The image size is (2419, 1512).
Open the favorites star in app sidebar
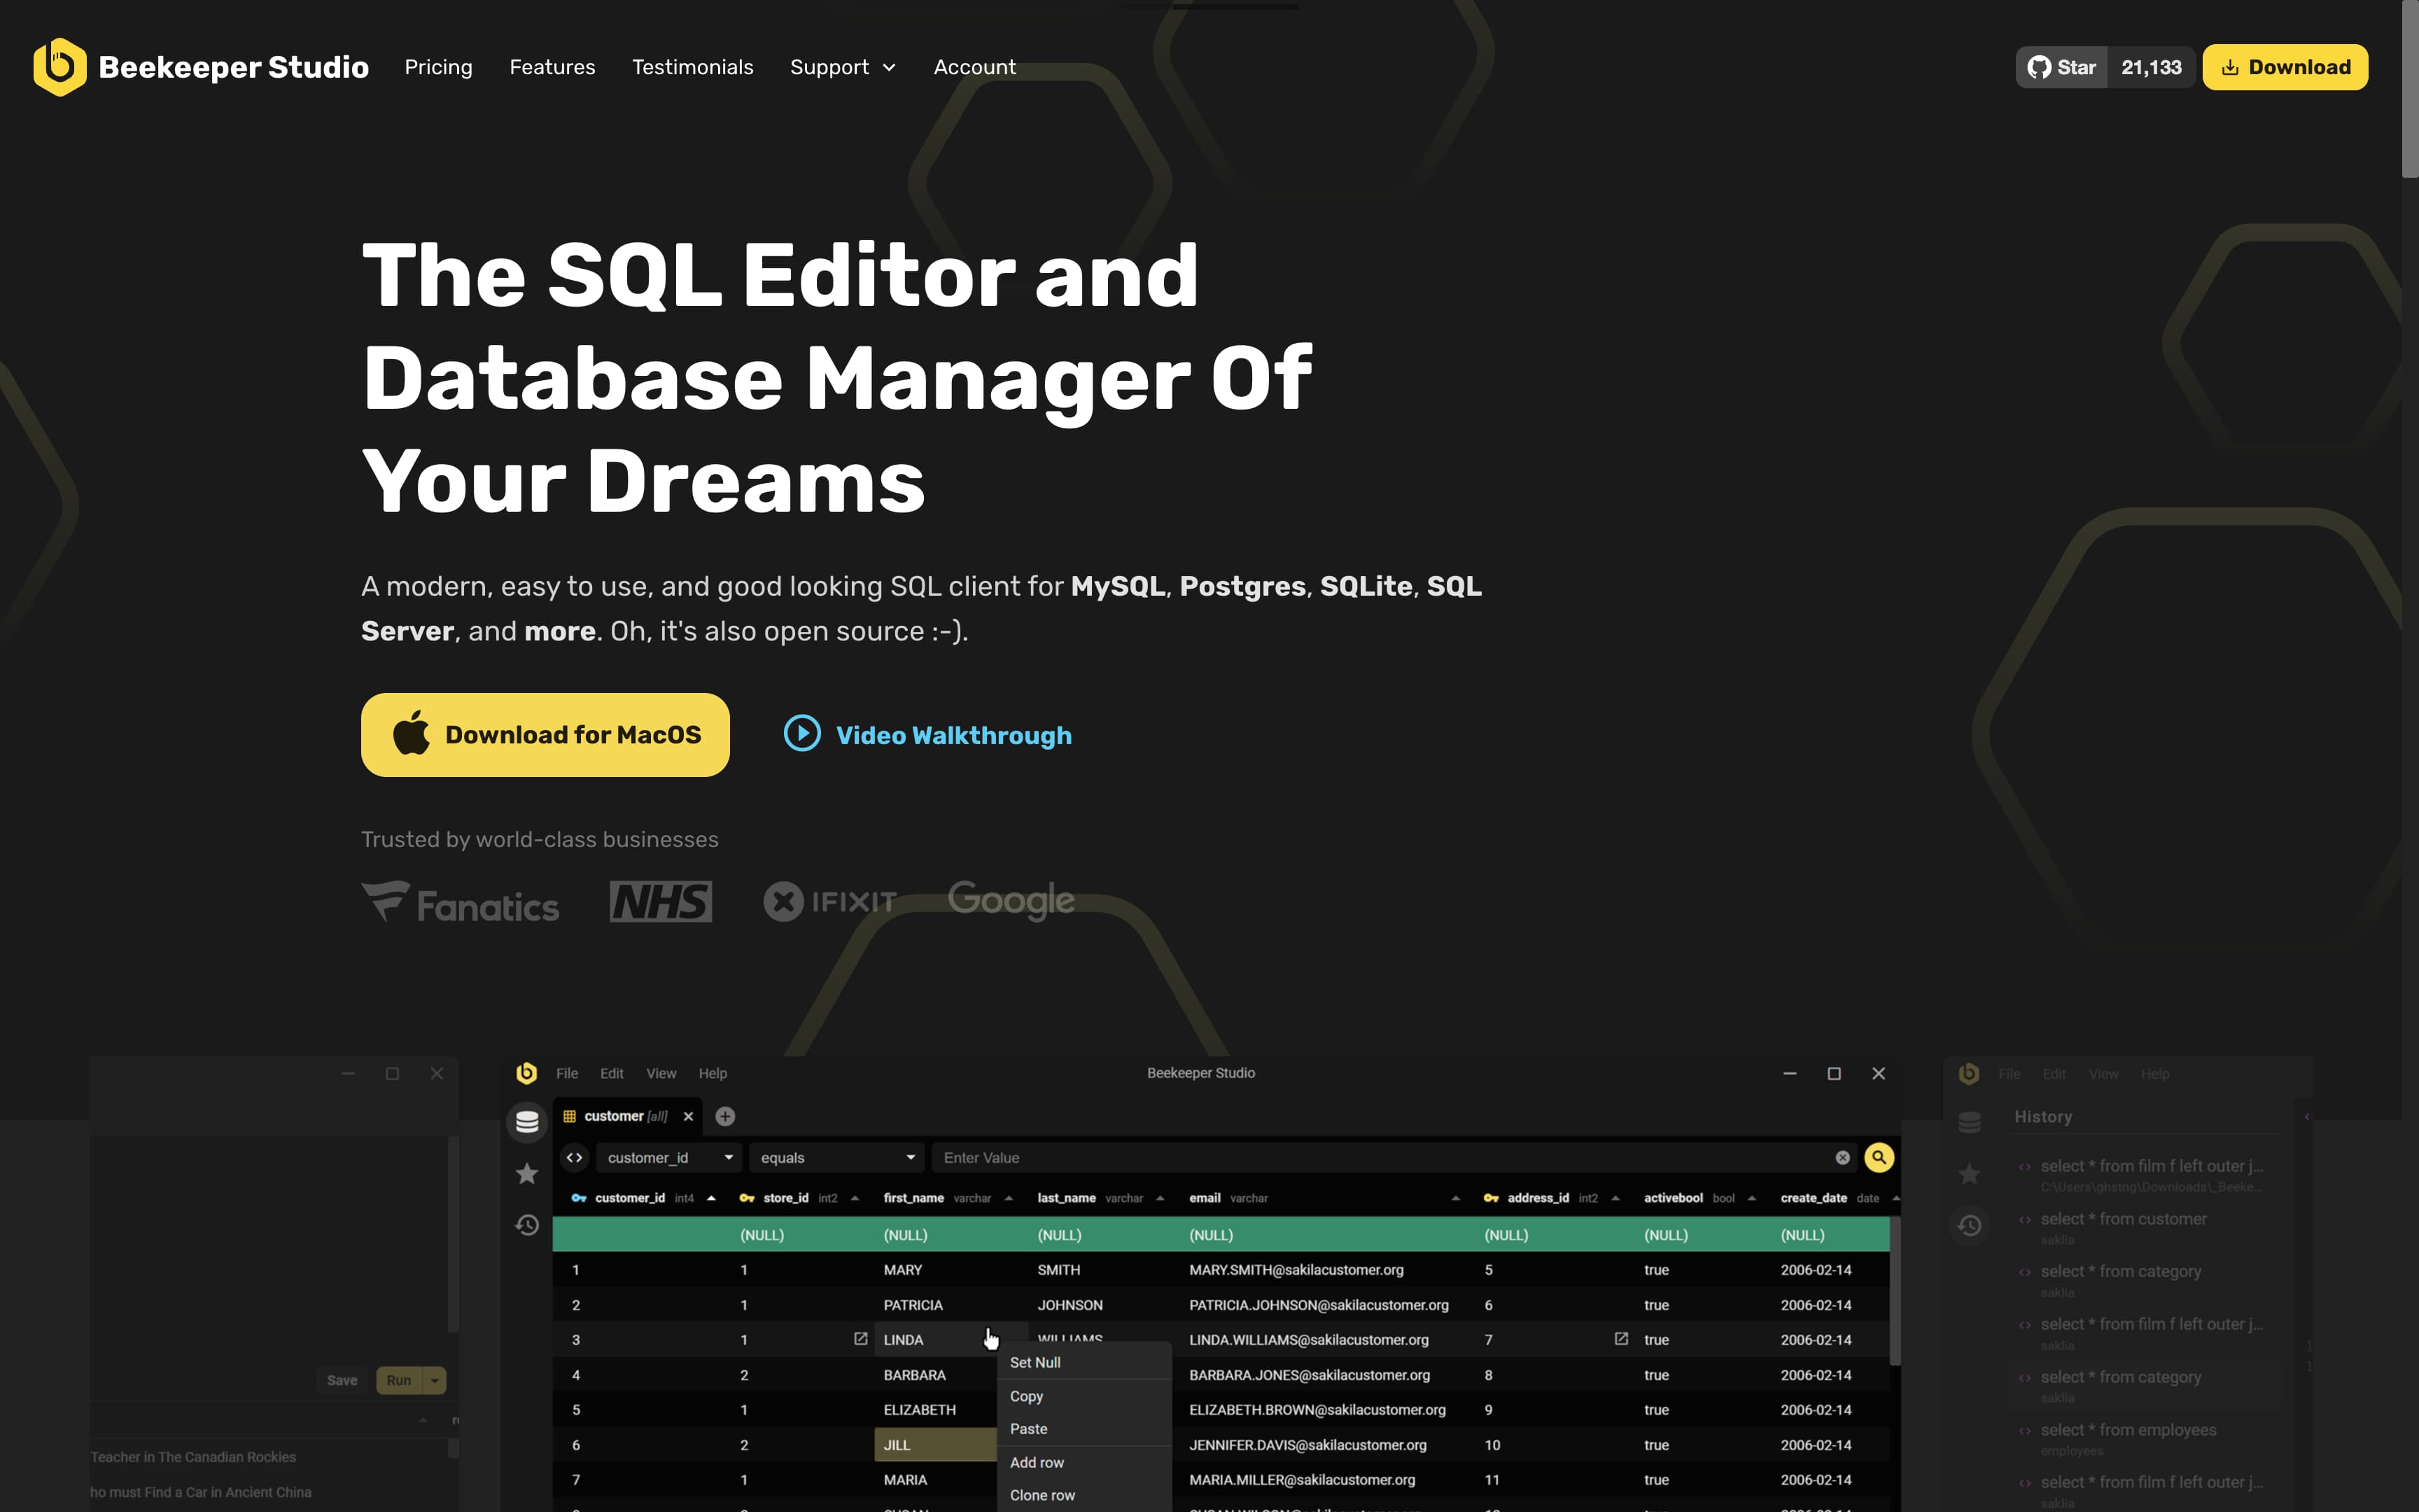527,1174
